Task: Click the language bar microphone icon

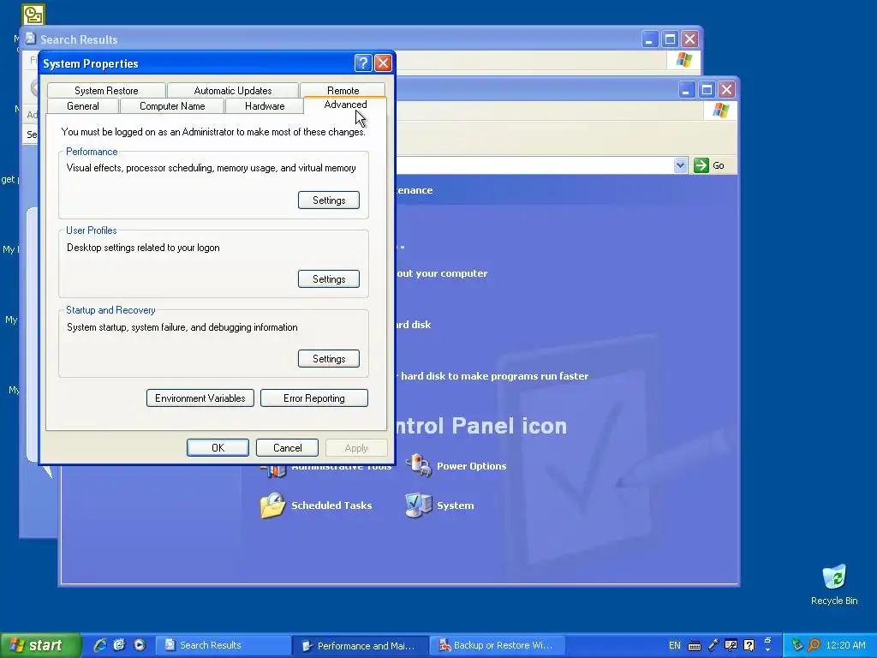Action: click(x=713, y=645)
